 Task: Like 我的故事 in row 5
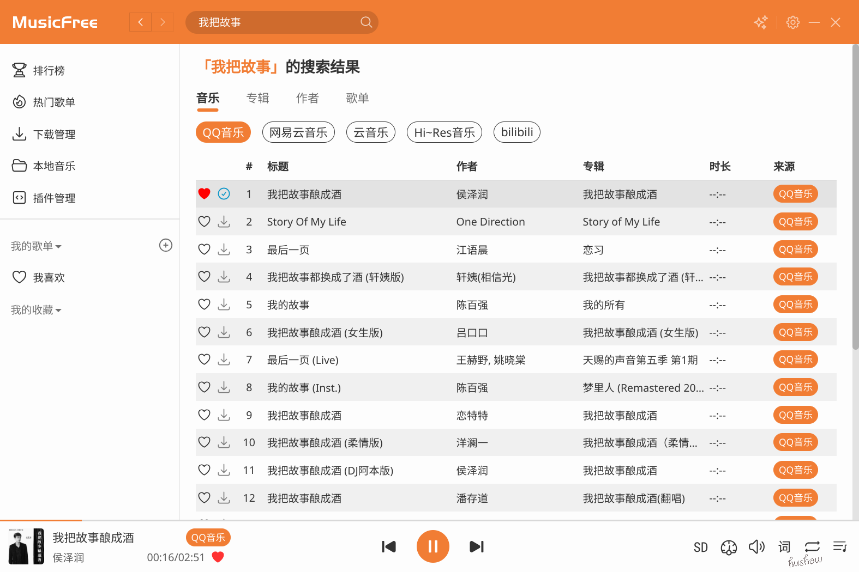click(205, 305)
